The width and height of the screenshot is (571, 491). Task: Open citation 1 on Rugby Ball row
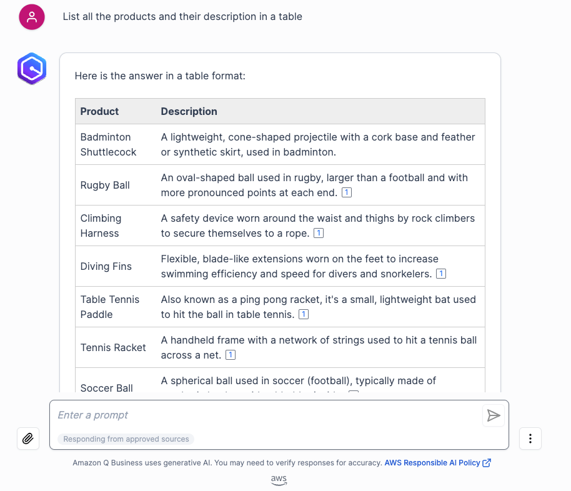347,192
